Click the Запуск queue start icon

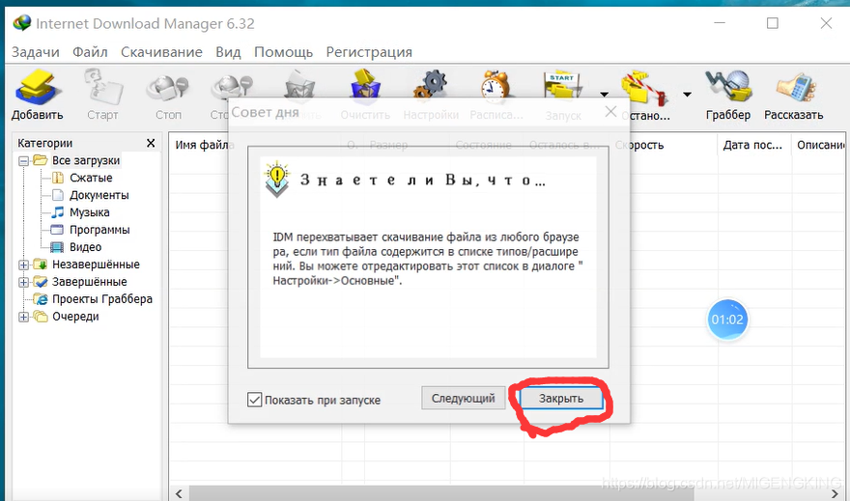(563, 87)
